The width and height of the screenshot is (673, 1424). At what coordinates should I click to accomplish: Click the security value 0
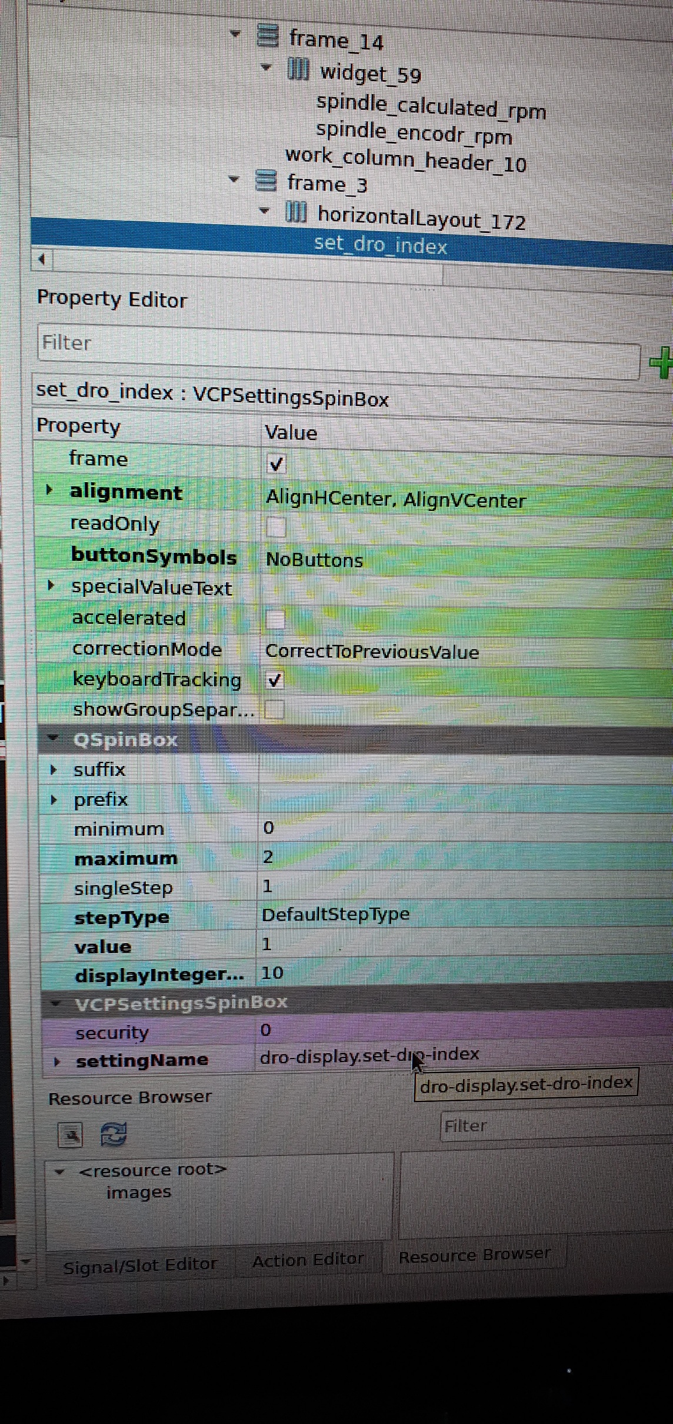tap(265, 1030)
